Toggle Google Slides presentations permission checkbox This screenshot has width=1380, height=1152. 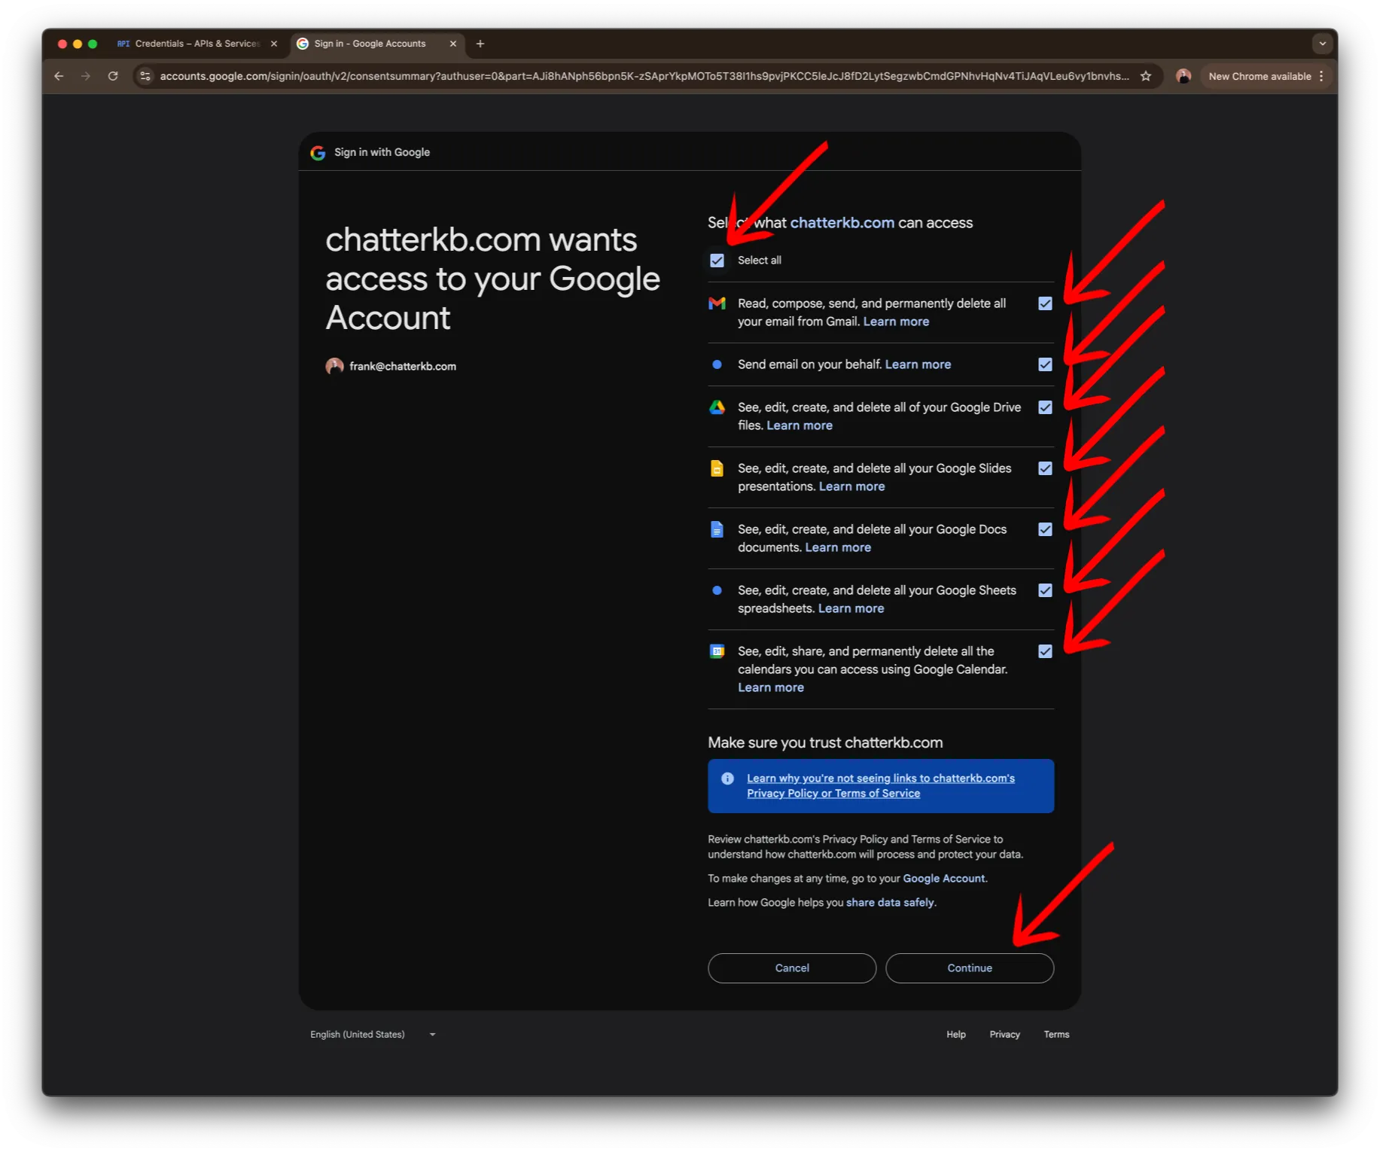click(1045, 468)
